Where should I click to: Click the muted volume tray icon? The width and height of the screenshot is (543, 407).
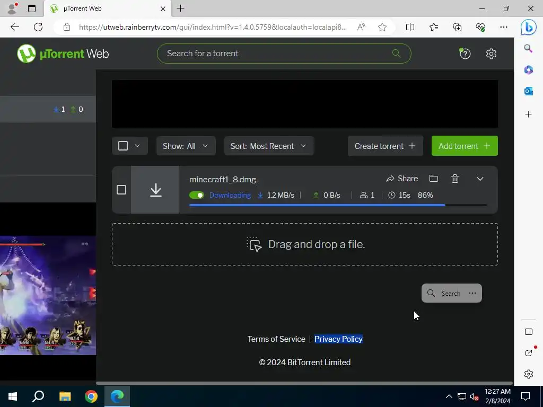tap(475, 396)
